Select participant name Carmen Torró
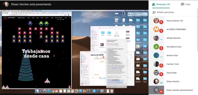This screenshot has height=95, width=198. tap(173, 64)
